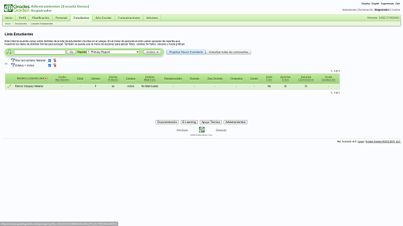Click funnel icon of Estatus filter
Image resolution: width=403 pixels, height=226 pixels.
(13, 65)
